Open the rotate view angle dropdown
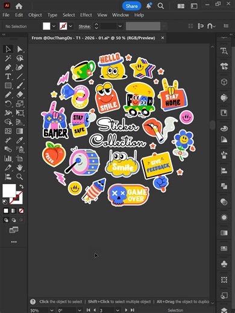This screenshot has height=313, width=235. click(80, 310)
